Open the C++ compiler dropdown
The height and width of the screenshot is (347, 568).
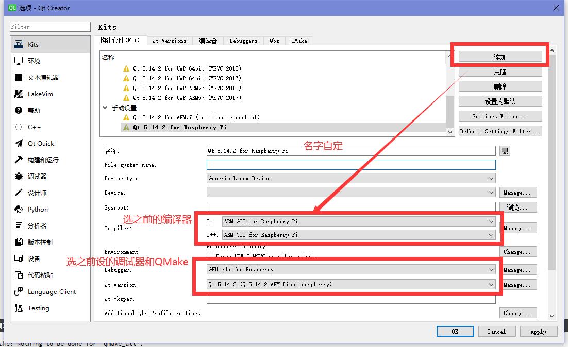click(359, 235)
